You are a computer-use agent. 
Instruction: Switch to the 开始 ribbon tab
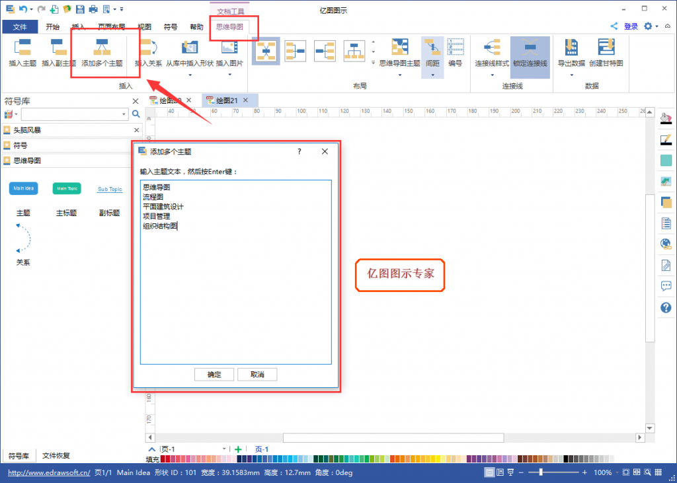(52, 27)
